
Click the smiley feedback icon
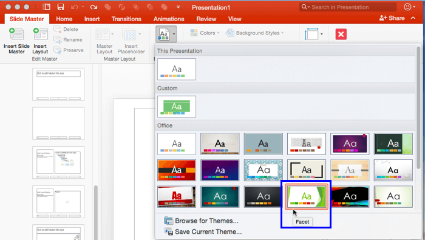[x=407, y=7]
